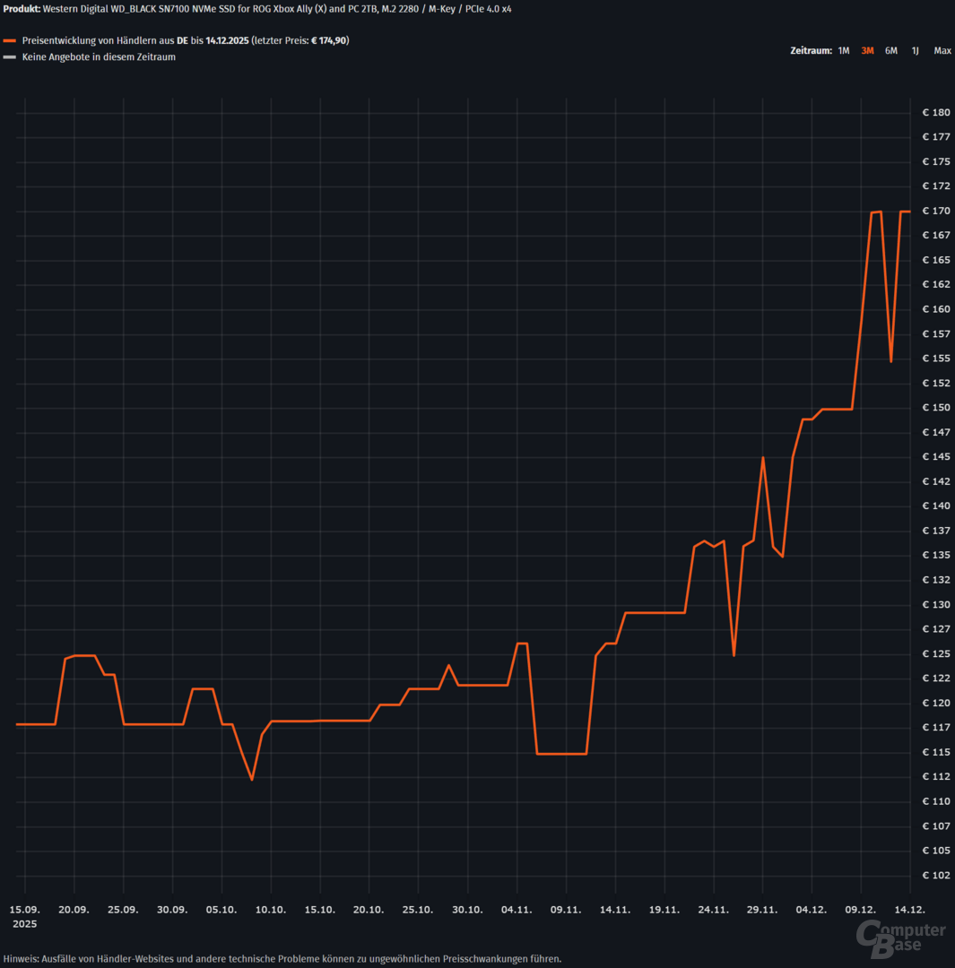955x968 pixels.
Task: Click the ComputerBase watermark logo
Action: tap(900, 935)
